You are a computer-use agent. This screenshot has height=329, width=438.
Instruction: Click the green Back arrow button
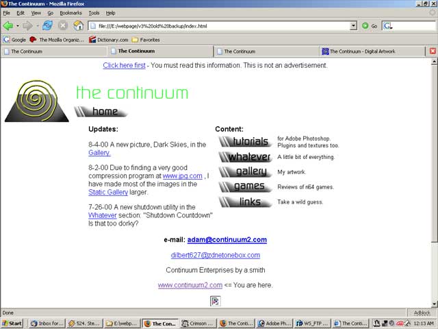[x=8, y=25]
